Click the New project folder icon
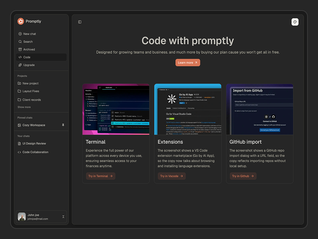The height and width of the screenshot is (239, 318). tap(19, 83)
